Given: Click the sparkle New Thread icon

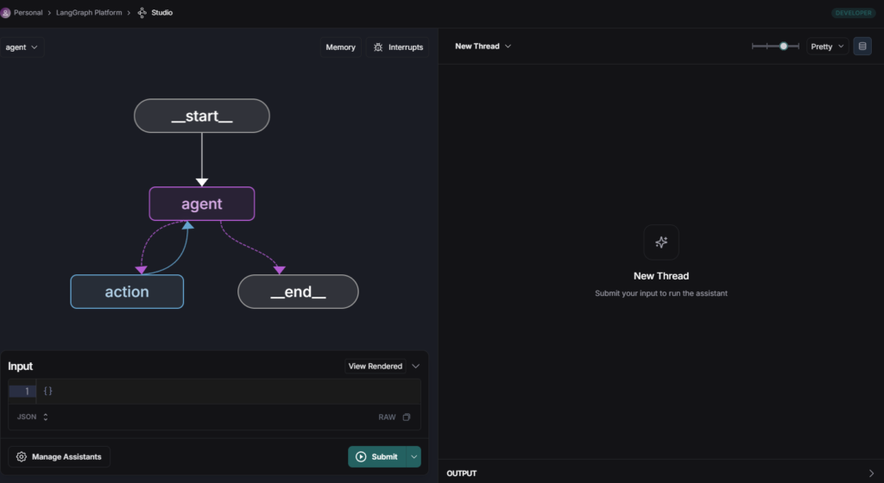Looking at the screenshot, I should coord(661,242).
